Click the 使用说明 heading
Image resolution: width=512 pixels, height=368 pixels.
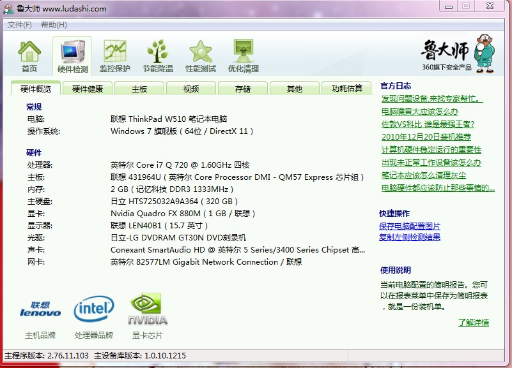click(x=396, y=270)
